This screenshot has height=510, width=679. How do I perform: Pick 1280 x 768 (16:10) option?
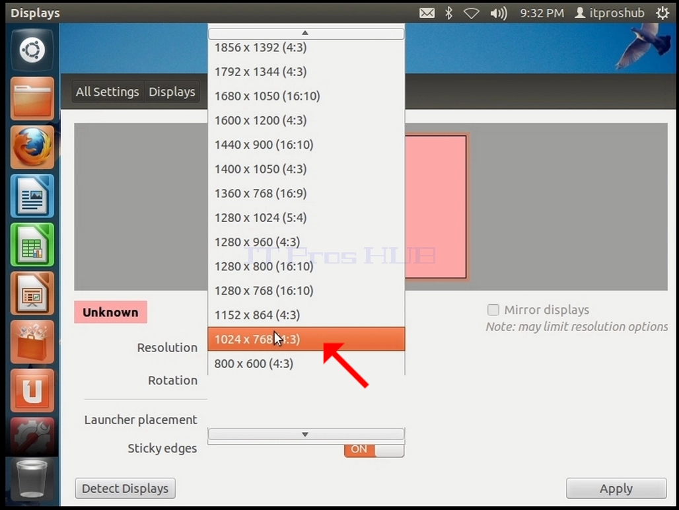click(306, 291)
